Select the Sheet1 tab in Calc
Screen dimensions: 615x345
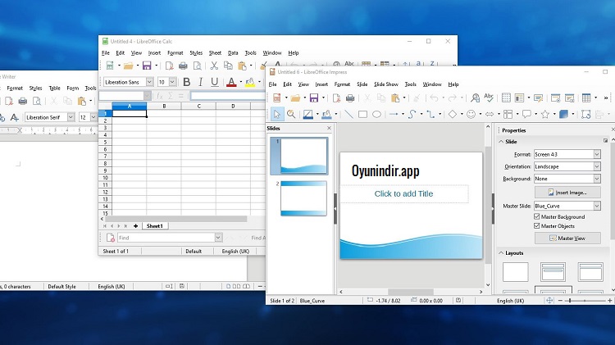(x=154, y=226)
